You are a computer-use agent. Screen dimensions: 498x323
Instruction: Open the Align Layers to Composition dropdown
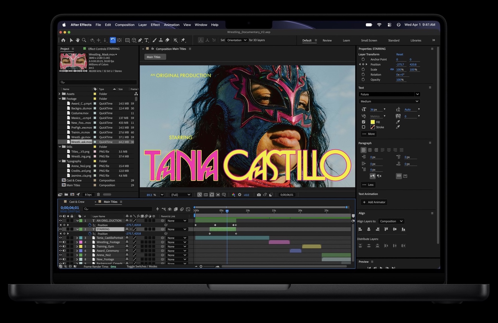coord(391,221)
